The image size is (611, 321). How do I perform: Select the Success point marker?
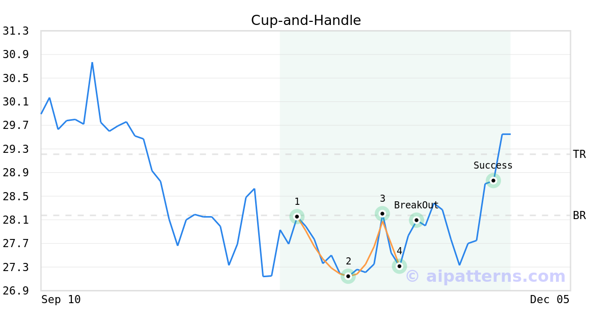[x=493, y=180]
